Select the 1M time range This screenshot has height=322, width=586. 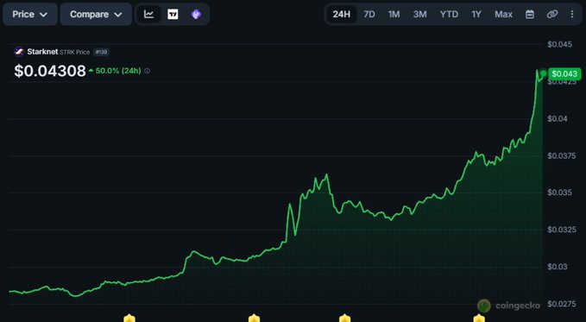pos(394,14)
